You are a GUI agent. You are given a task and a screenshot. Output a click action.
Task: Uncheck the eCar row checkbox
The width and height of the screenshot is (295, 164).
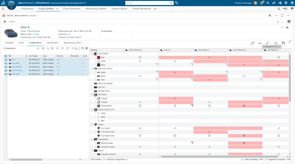6,60
